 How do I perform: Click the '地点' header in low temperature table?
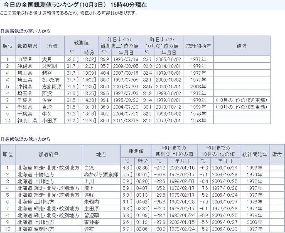101,155
